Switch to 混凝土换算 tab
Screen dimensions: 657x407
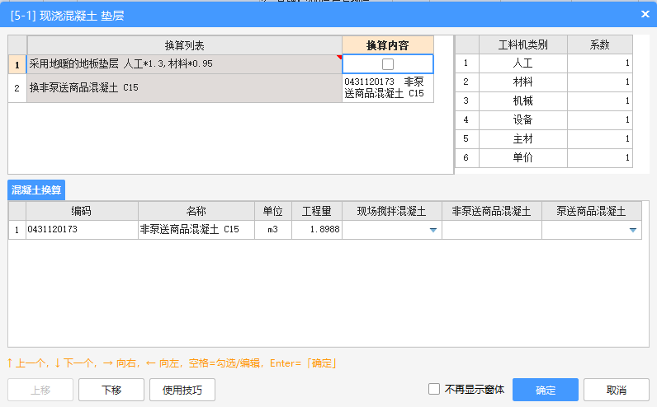pos(36,189)
